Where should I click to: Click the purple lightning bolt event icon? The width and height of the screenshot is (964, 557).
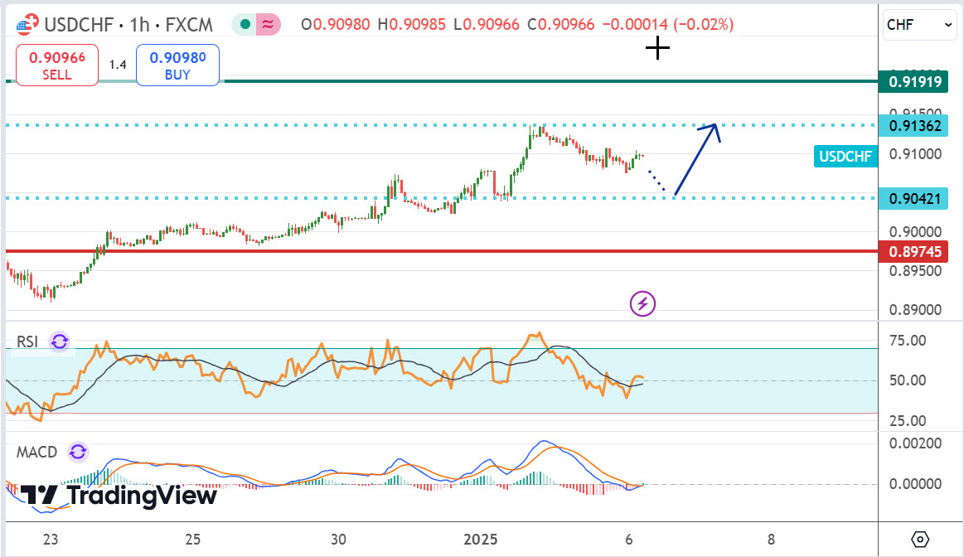point(643,304)
